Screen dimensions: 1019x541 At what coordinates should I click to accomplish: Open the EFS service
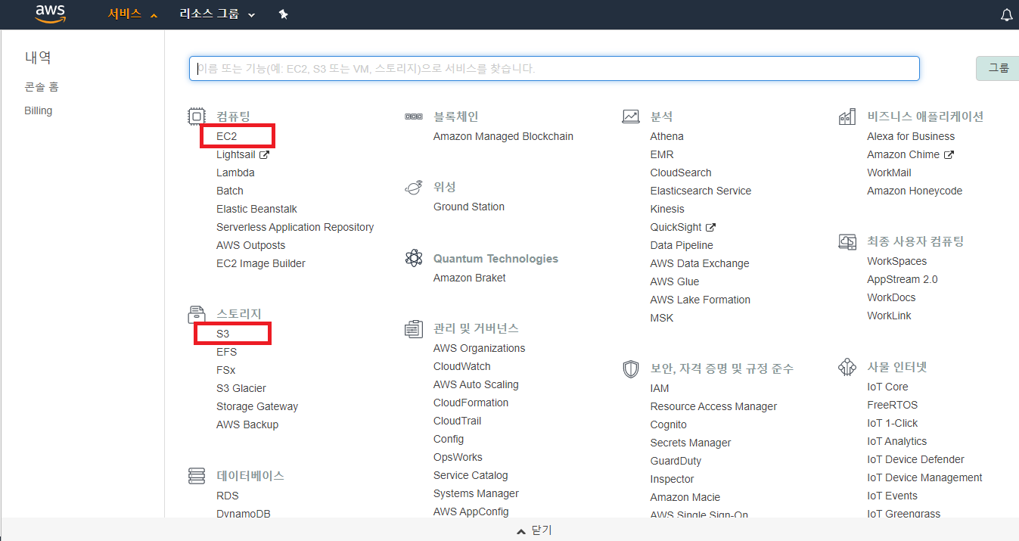coord(226,352)
